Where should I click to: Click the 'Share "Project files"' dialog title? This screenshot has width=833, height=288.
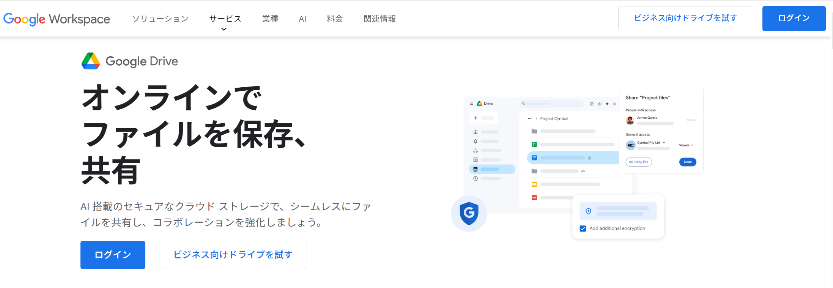point(648,98)
